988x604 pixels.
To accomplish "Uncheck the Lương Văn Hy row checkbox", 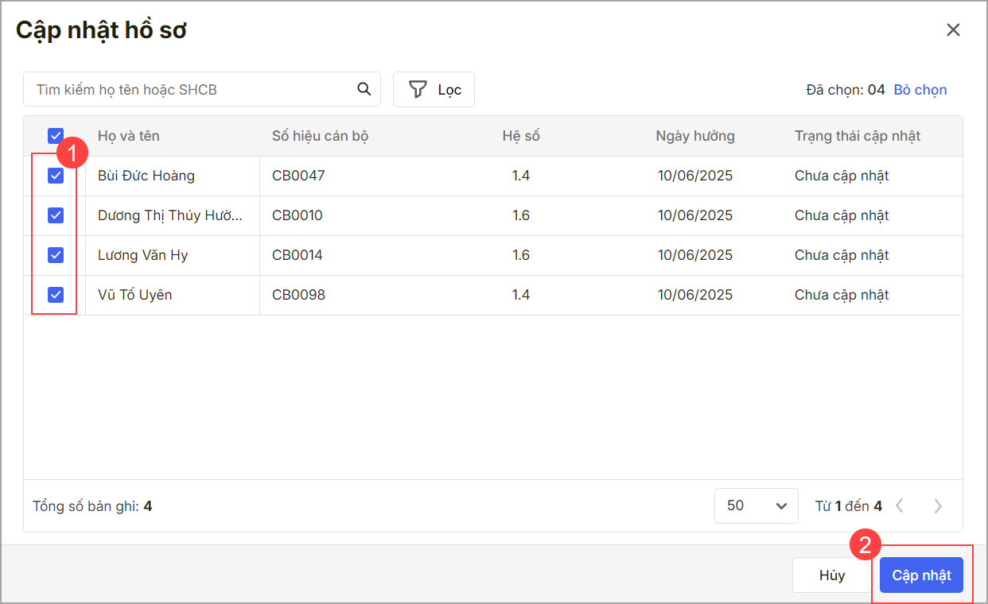I will (56, 255).
